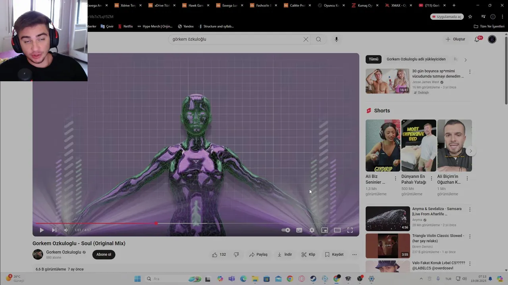This screenshot has width=508, height=285.
Task: Open Netflix bookmark
Action: [x=125, y=27]
